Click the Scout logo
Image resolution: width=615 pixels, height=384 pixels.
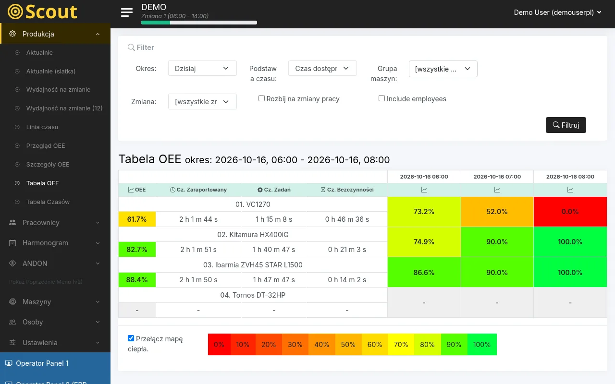pyautogui.click(x=43, y=12)
